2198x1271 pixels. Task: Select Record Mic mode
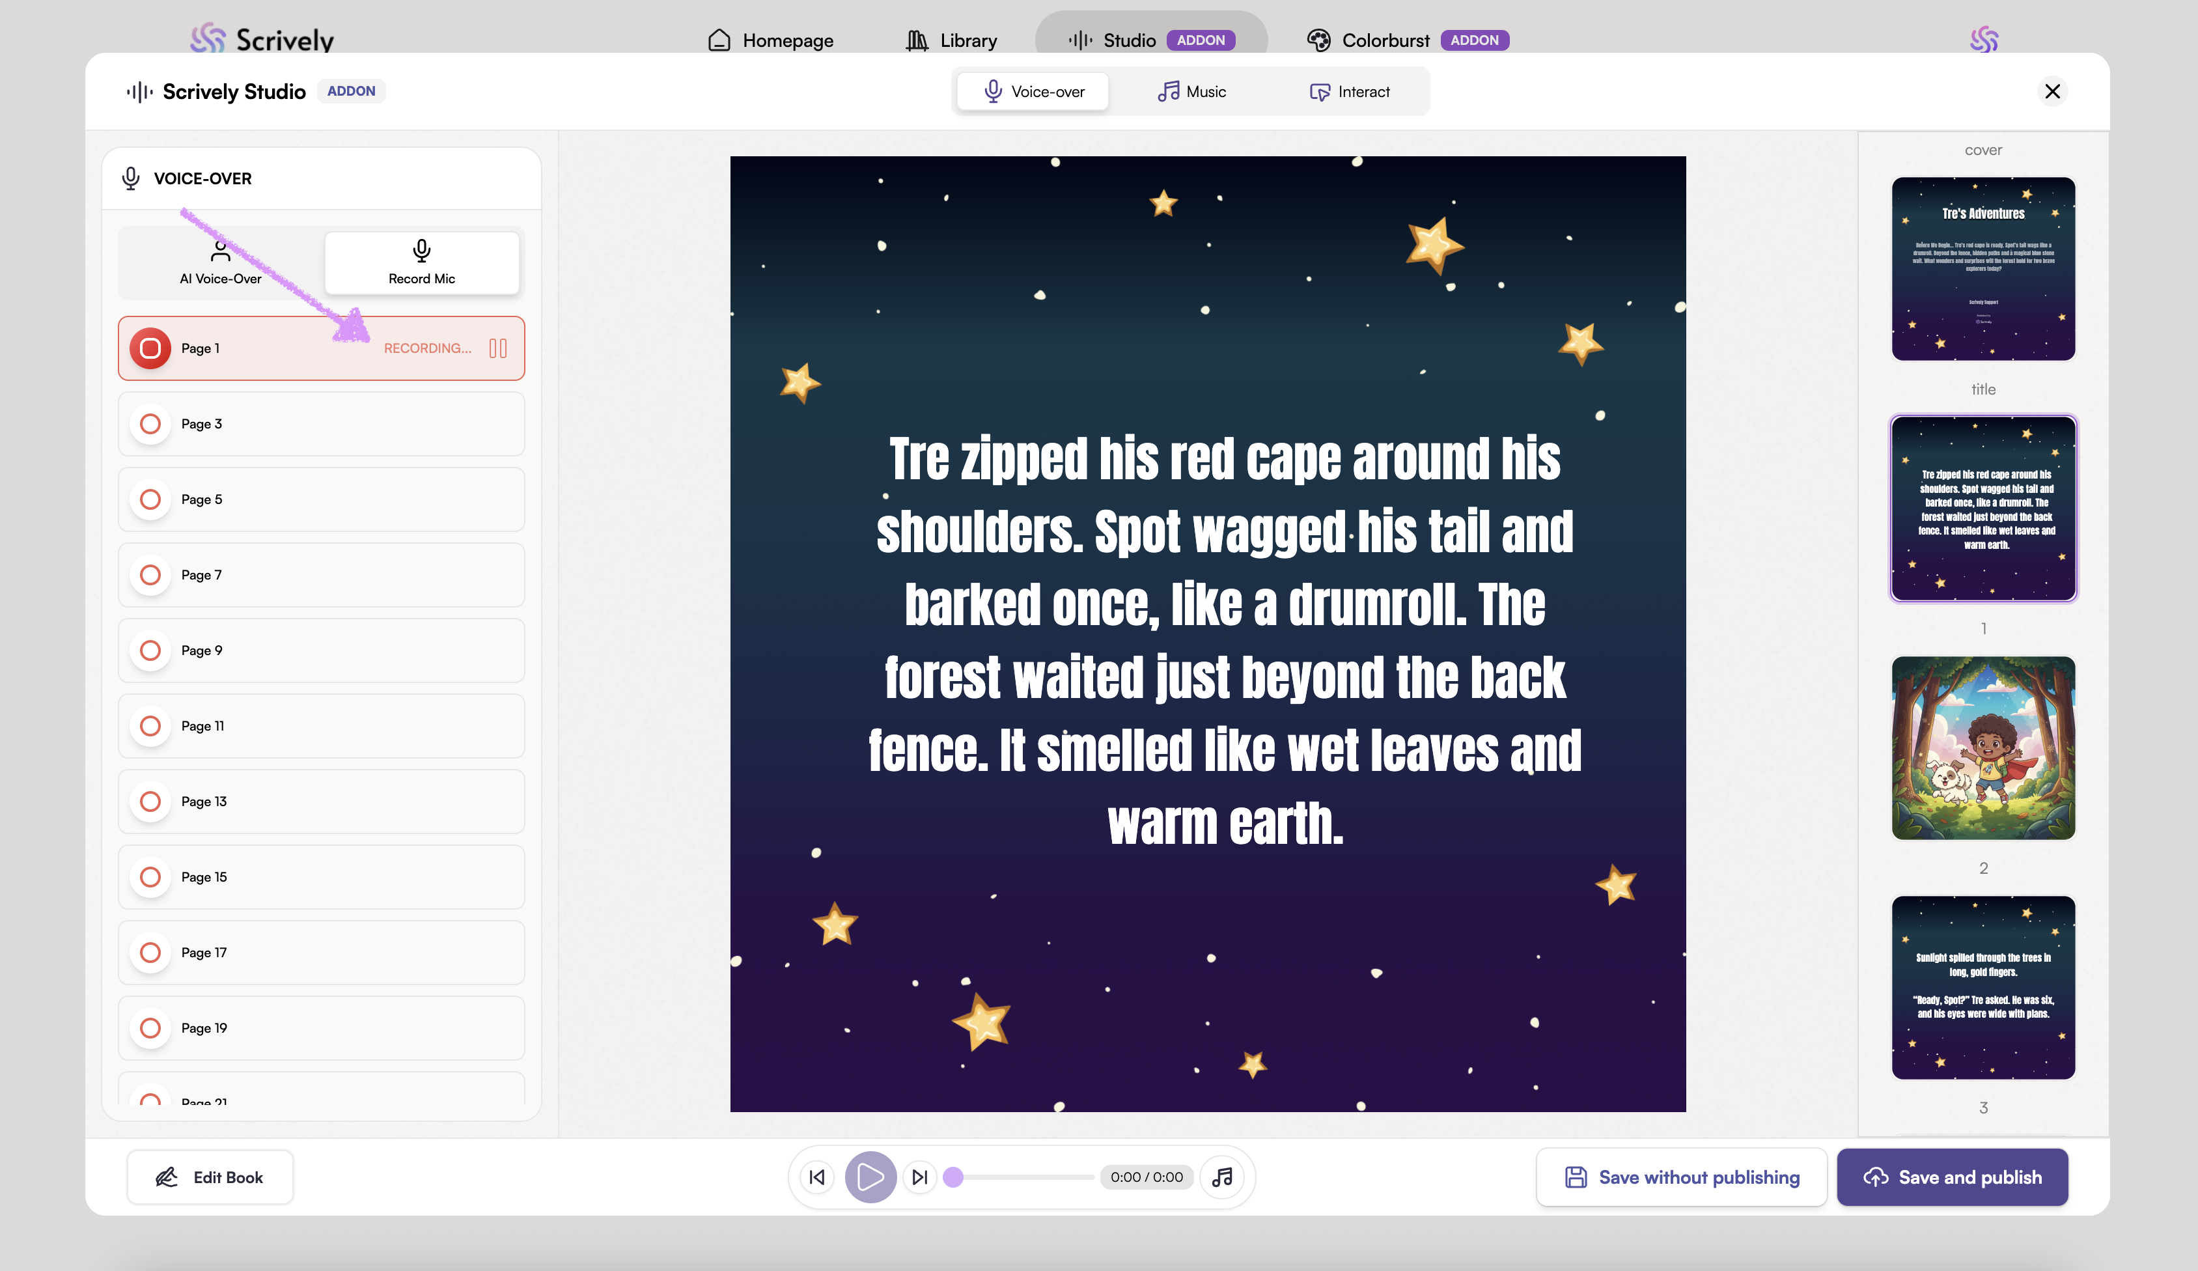click(421, 262)
